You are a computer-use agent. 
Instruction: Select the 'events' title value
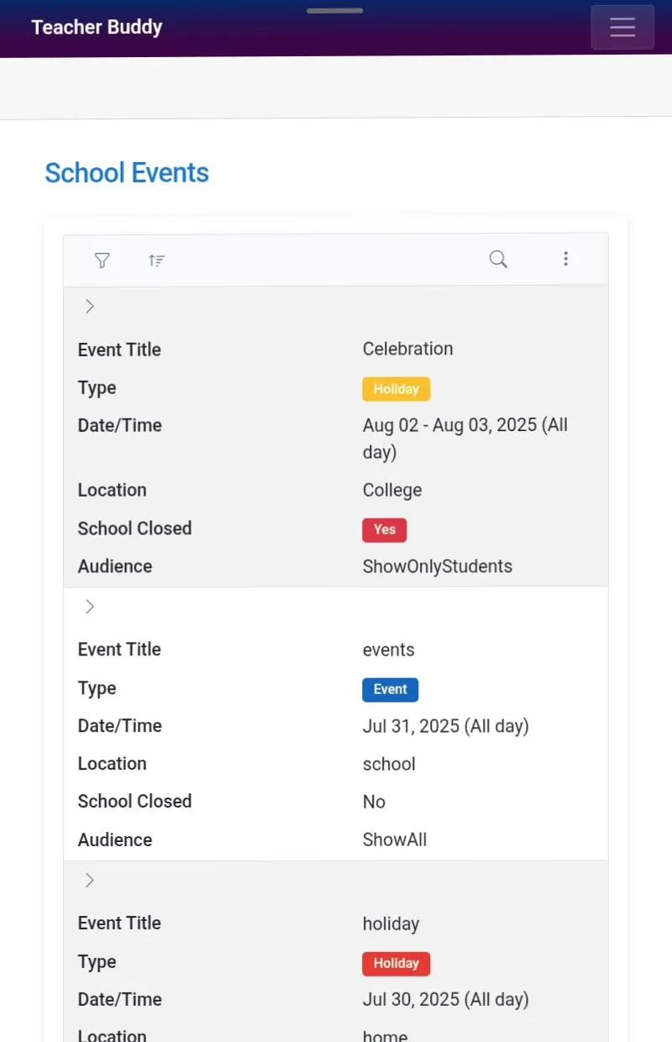tap(389, 650)
